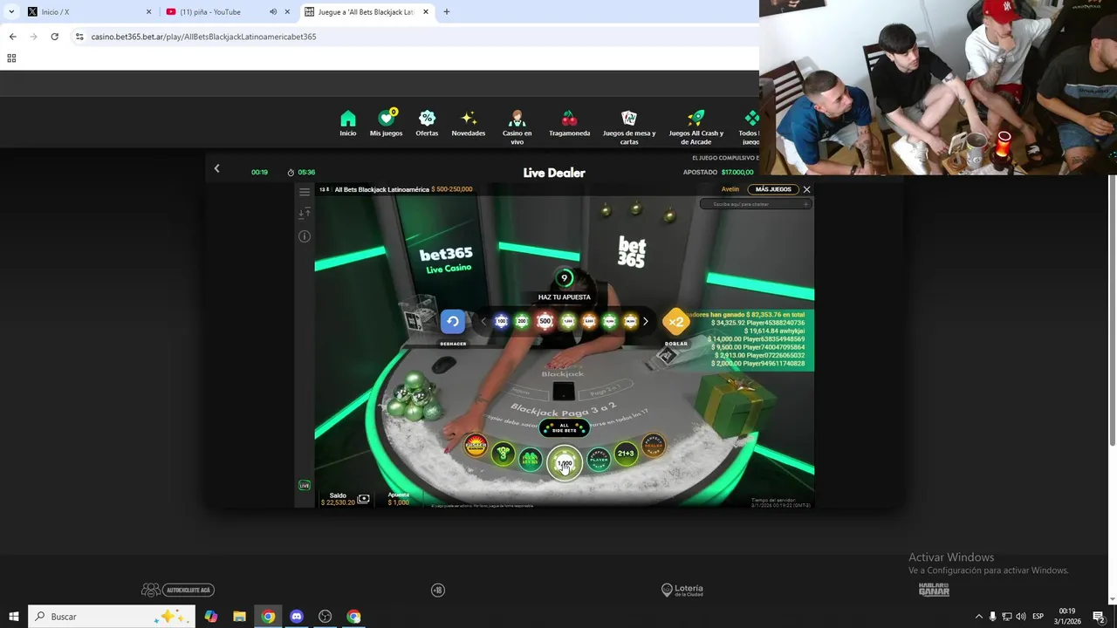1117x628 pixels.
Task: Open Novedades sparkles icon
Action: click(x=469, y=119)
